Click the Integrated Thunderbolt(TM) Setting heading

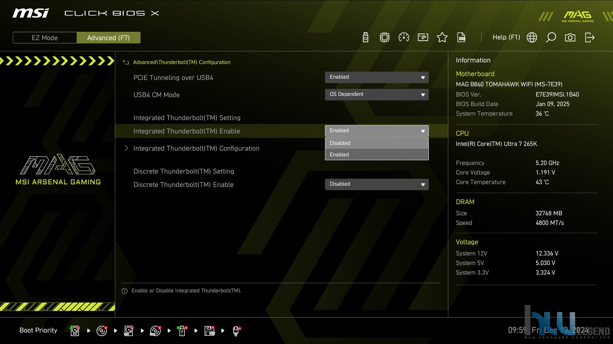(x=187, y=118)
